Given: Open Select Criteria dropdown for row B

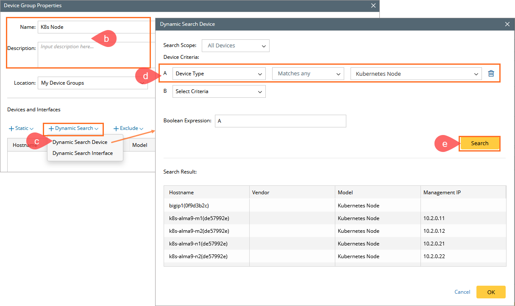Looking at the screenshot, I should point(219,91).
